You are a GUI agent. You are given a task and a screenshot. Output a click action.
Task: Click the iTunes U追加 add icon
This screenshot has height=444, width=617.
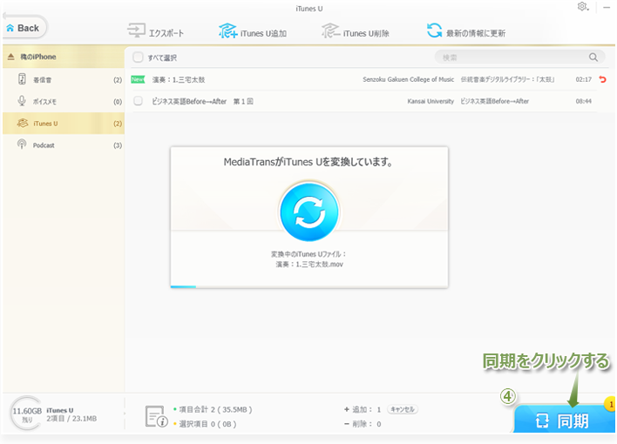coord(229,31)
